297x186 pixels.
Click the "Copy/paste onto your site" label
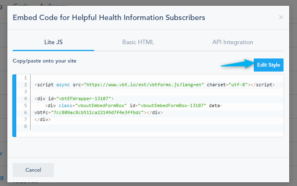44,61
